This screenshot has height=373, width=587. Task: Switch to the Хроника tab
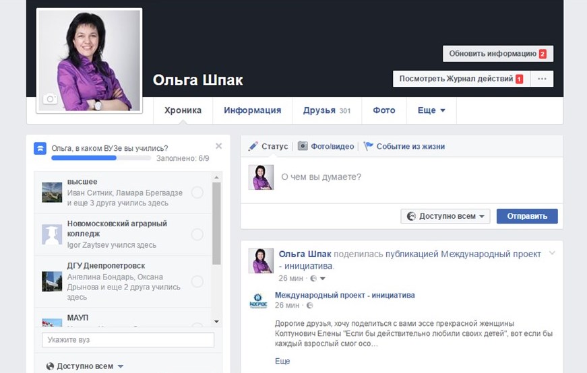pos(183,110)
